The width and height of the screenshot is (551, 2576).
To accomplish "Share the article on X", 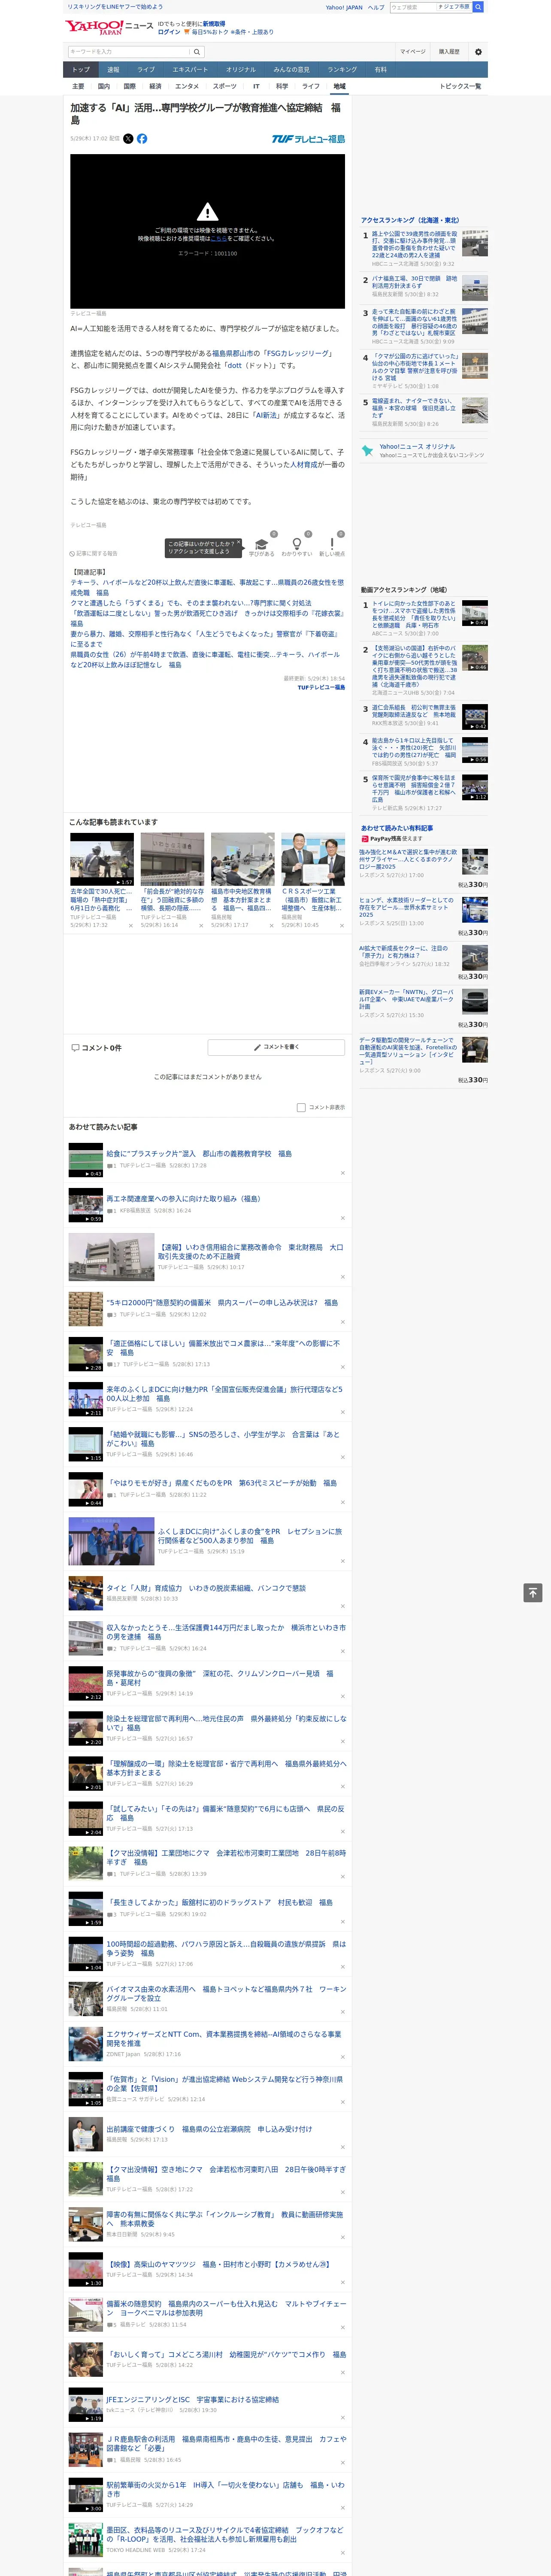I will (x=128, y=139).
